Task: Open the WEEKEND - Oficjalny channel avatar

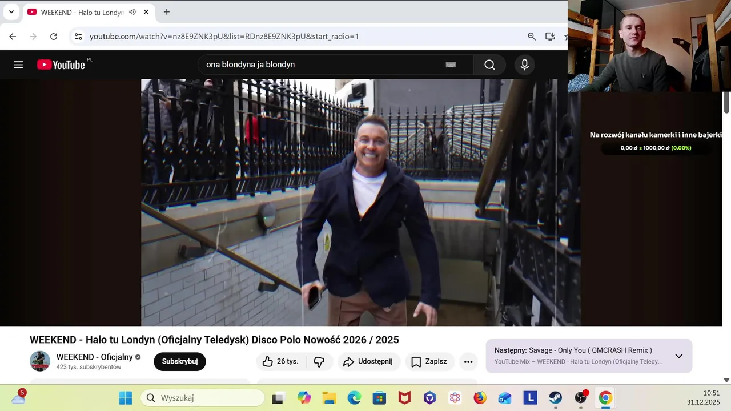Action: 40,361
